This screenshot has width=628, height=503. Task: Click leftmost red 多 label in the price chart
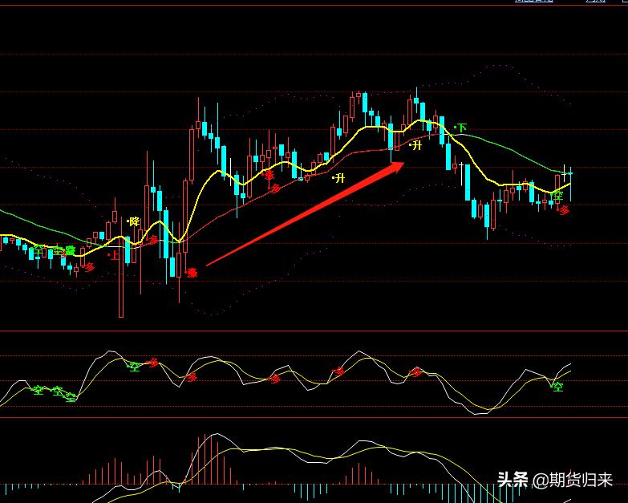tap(89, 267)
